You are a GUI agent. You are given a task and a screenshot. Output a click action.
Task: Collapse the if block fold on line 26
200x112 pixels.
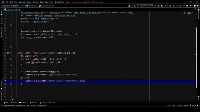(x=11, y=72)
